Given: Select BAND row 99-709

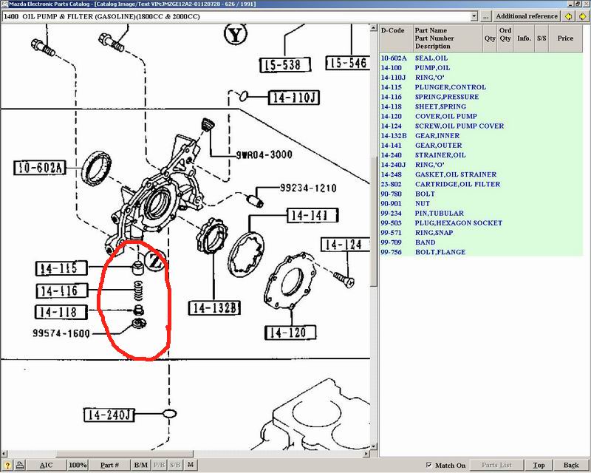Looking at the screenshot, I should [x=482, y=242].
